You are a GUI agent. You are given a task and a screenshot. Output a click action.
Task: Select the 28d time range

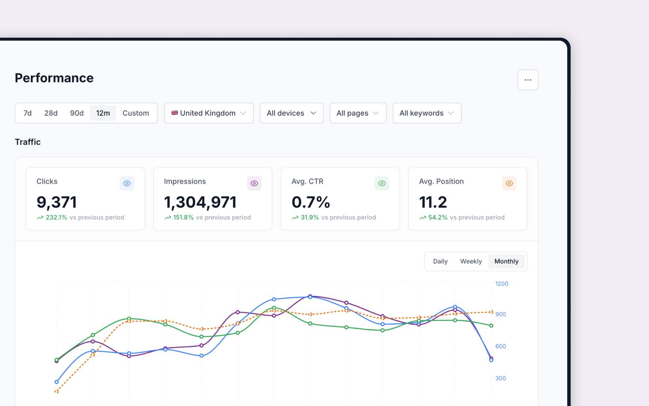click(51, 113)
